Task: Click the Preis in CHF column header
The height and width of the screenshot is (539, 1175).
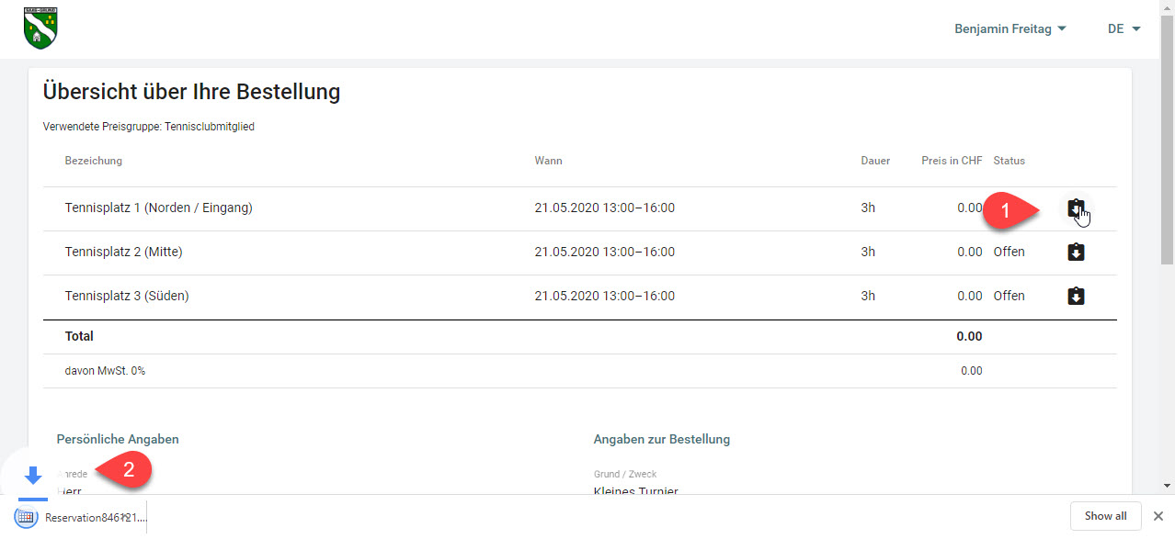Action: 952,161
